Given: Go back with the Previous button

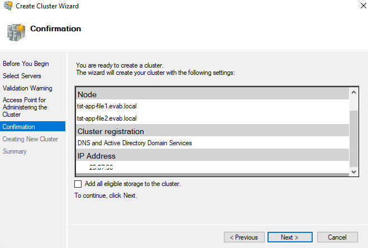Looking at the screenshot, I should point(244,237).
